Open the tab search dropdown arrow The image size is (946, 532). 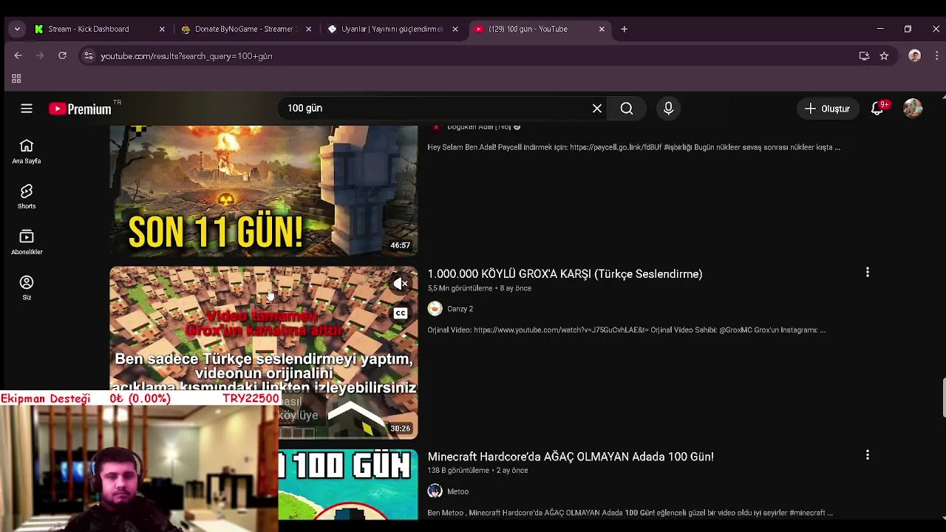click(x=17, y=29)
